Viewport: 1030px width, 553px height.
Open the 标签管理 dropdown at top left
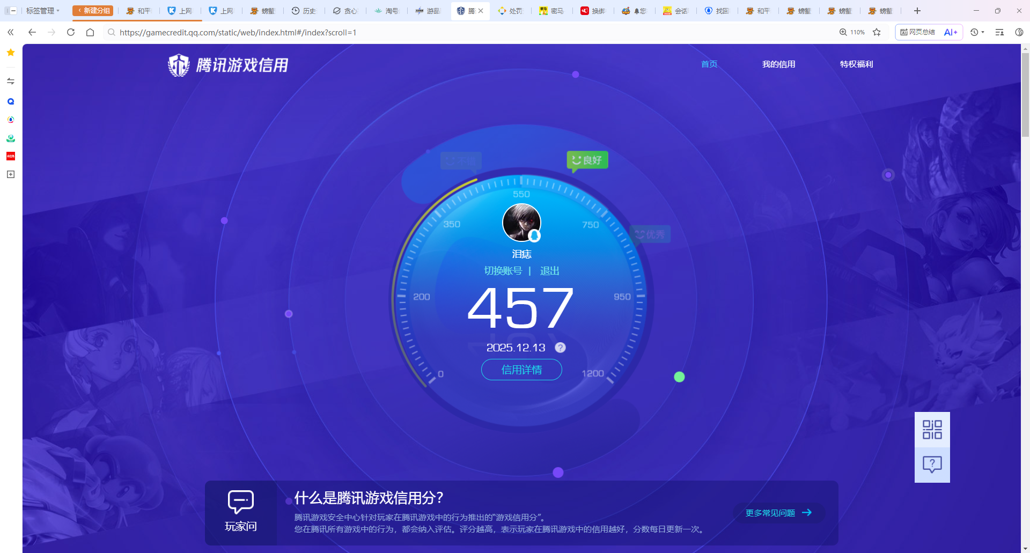43,10
